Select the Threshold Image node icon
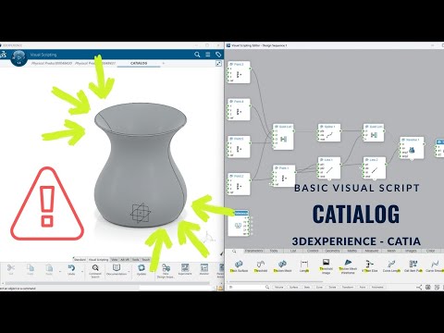The image size is (444, 333). click(x=326, y=263)
